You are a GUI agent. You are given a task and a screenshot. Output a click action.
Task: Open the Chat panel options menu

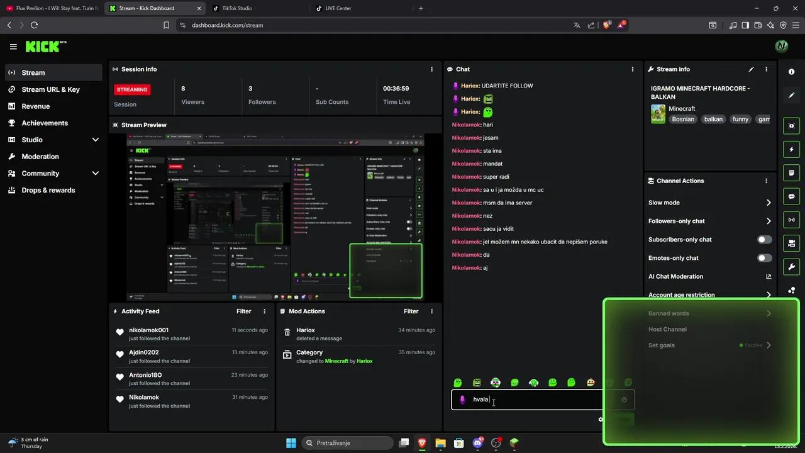click(633, 69)
